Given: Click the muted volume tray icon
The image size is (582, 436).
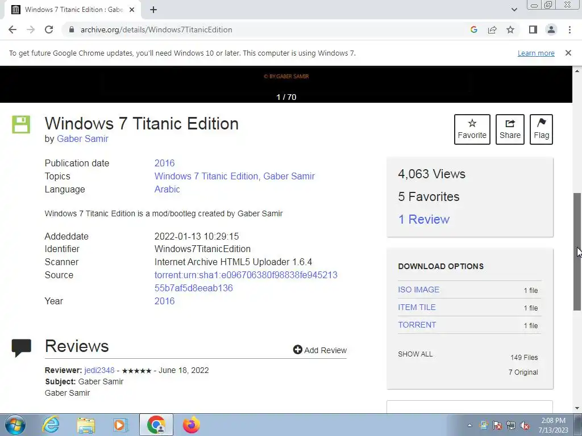Looking at the screenshot, I should click(525, 426).
